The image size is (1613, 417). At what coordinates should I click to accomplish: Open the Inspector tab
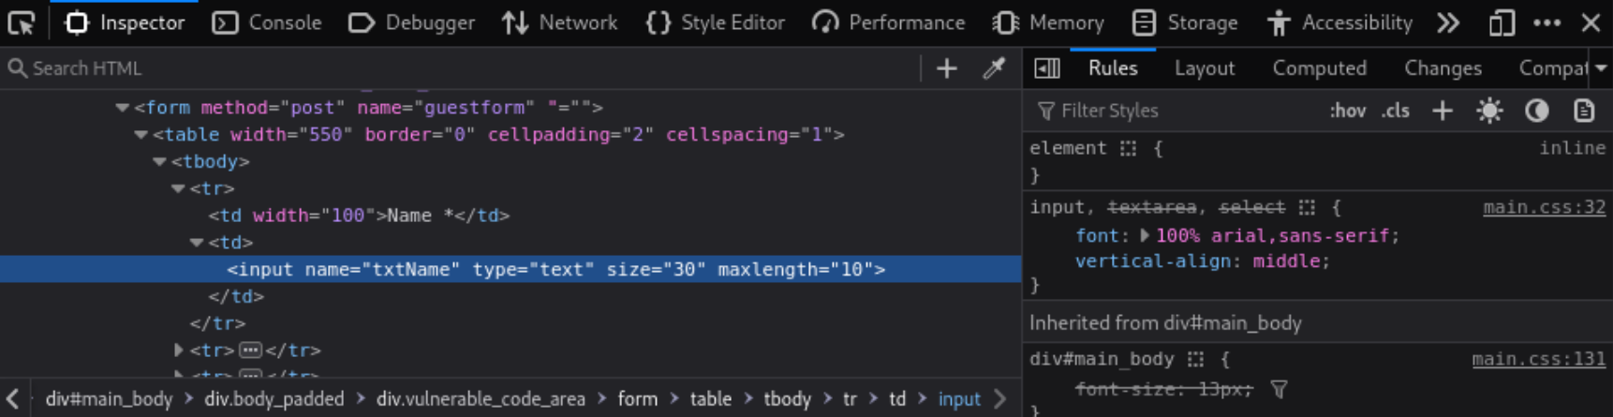pos(124,22)
